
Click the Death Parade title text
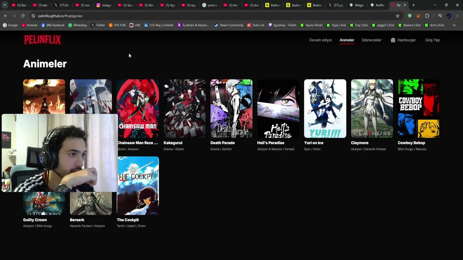point(222,143)
